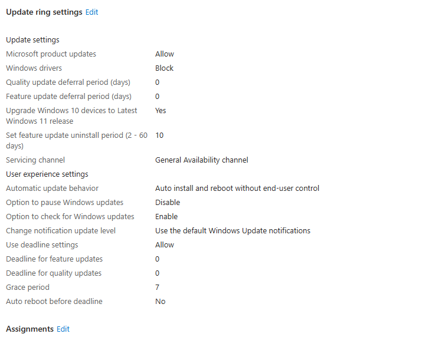Screen dimensions: 429x357
Task: Open Edit link for Update ring settings
Action: pyautogui.click(x=91, y=12)
